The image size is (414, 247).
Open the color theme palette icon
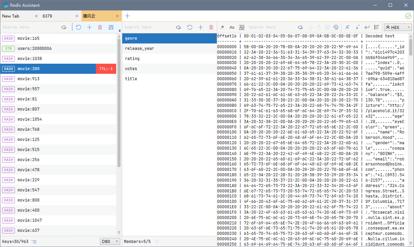336,27
